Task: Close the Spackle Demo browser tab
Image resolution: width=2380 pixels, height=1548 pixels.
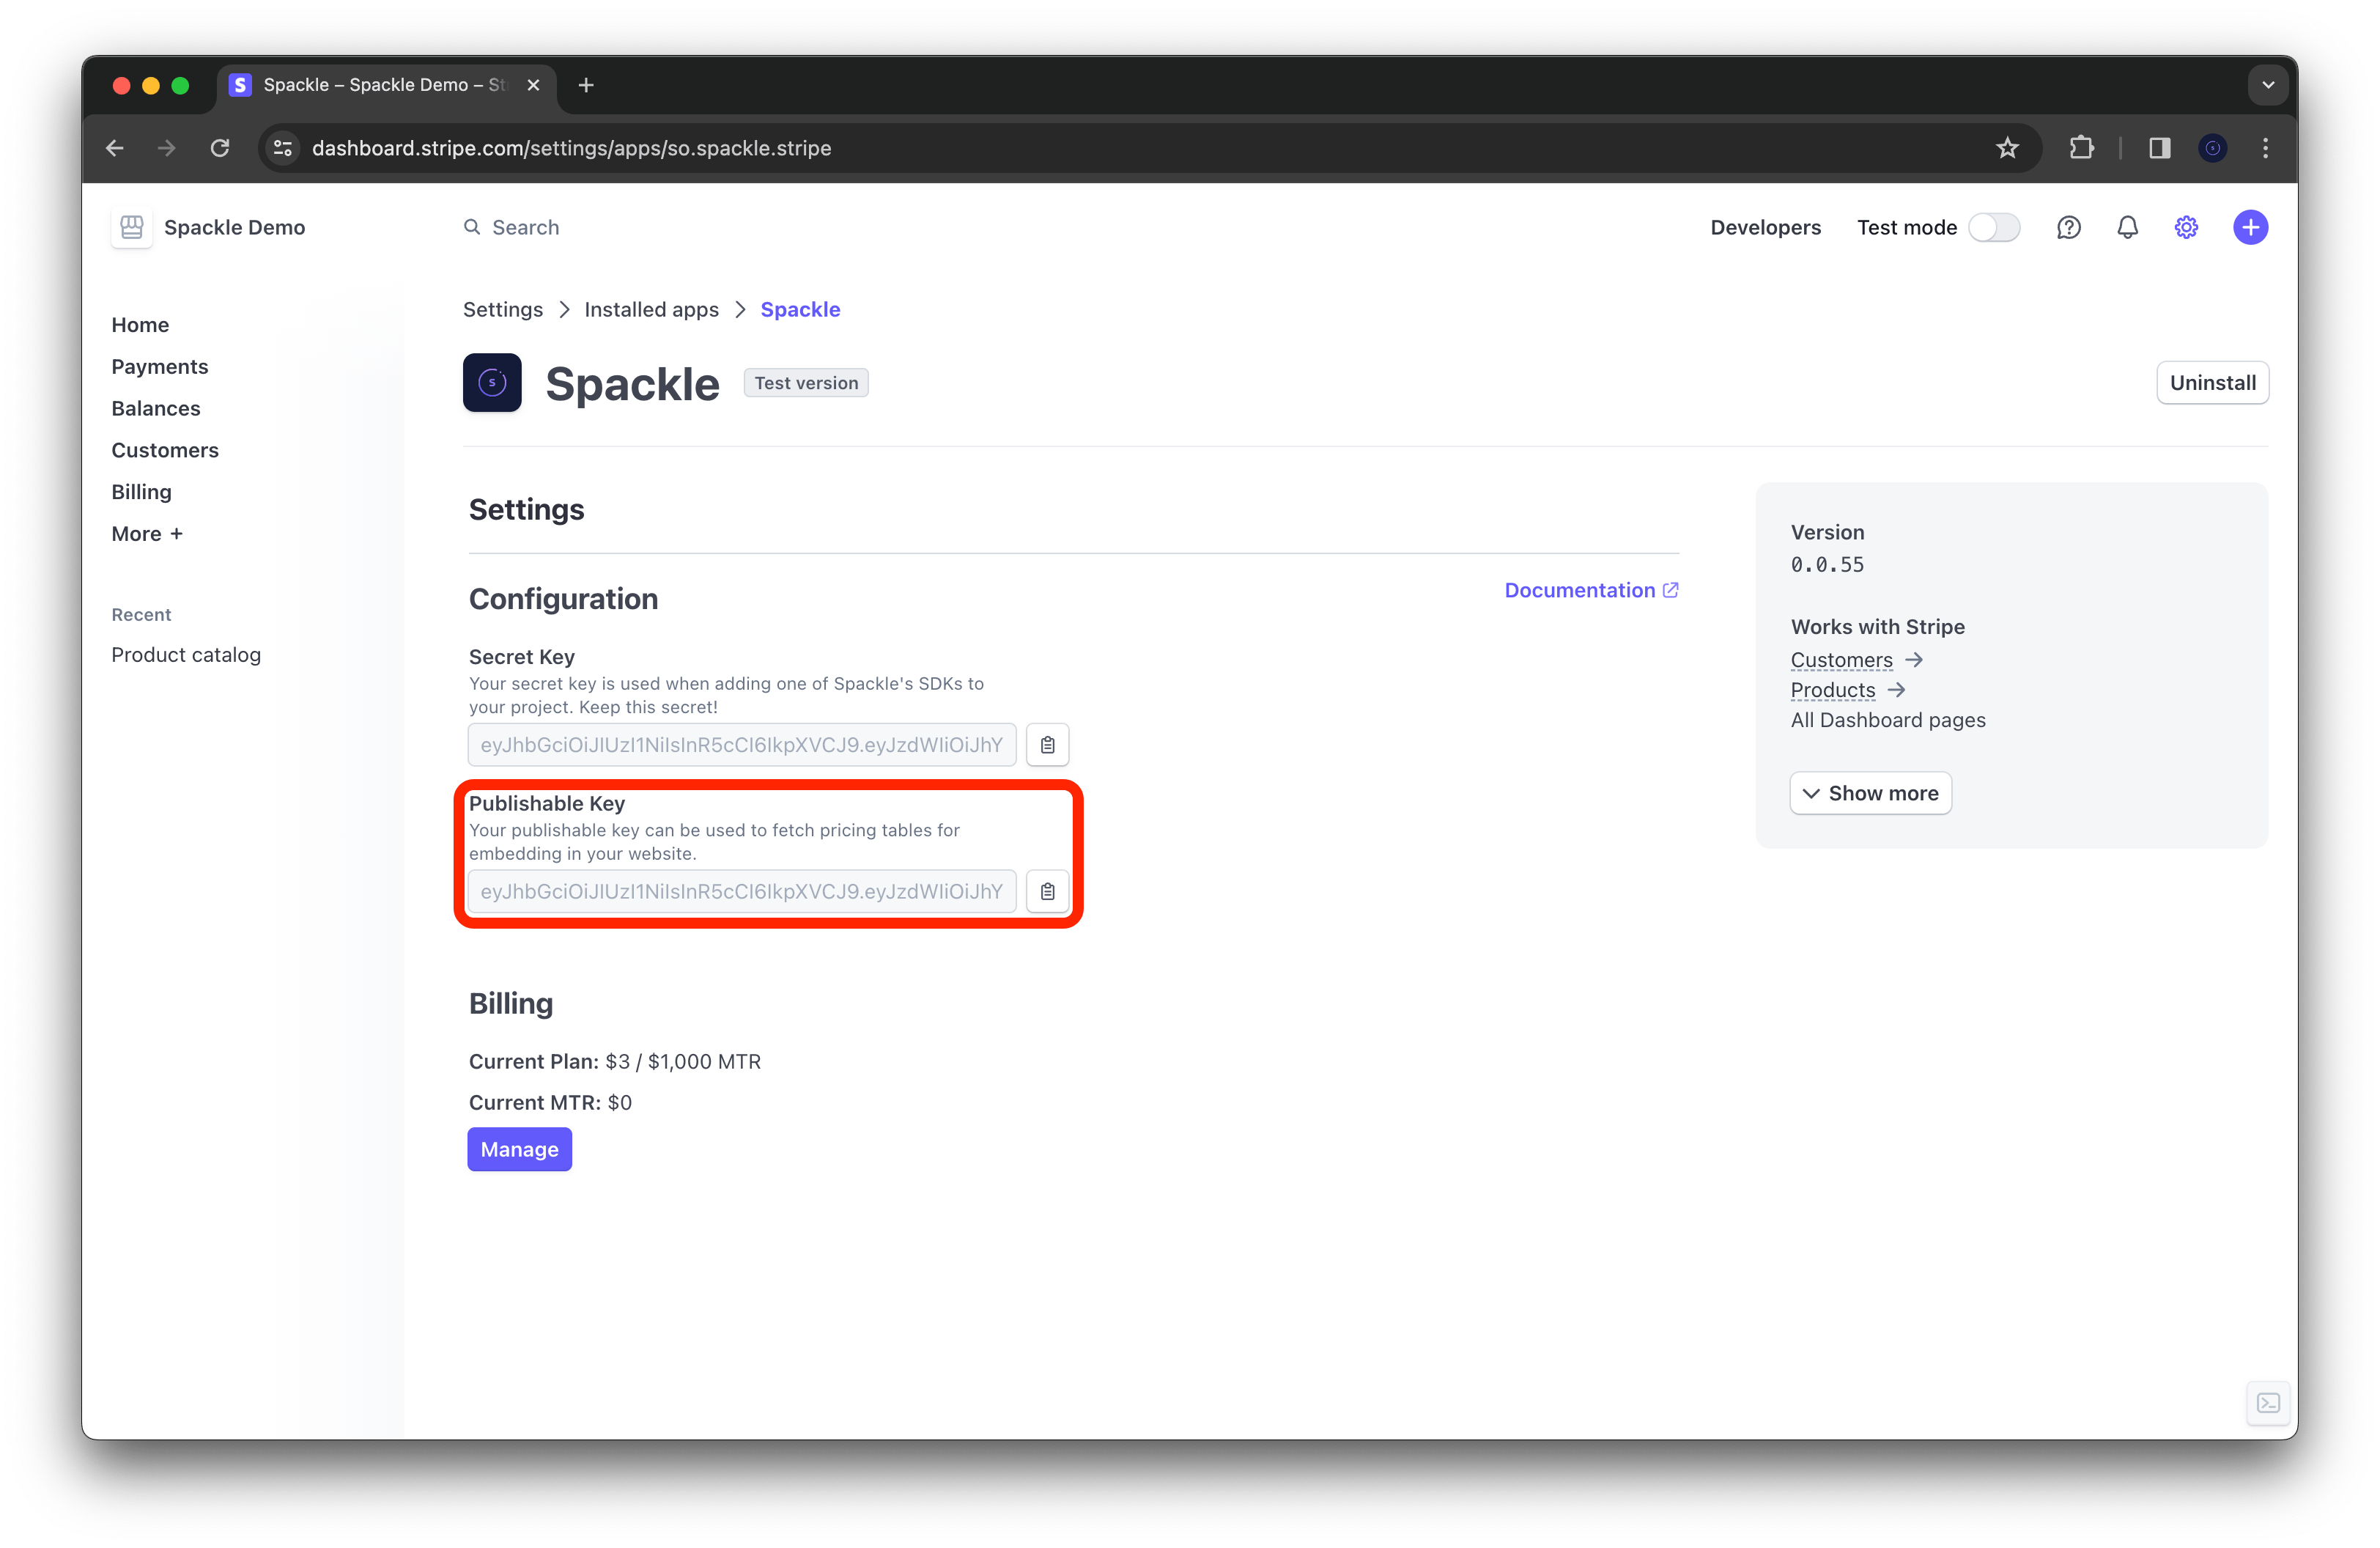Action: pyautogui.click(x=533, y=85)
